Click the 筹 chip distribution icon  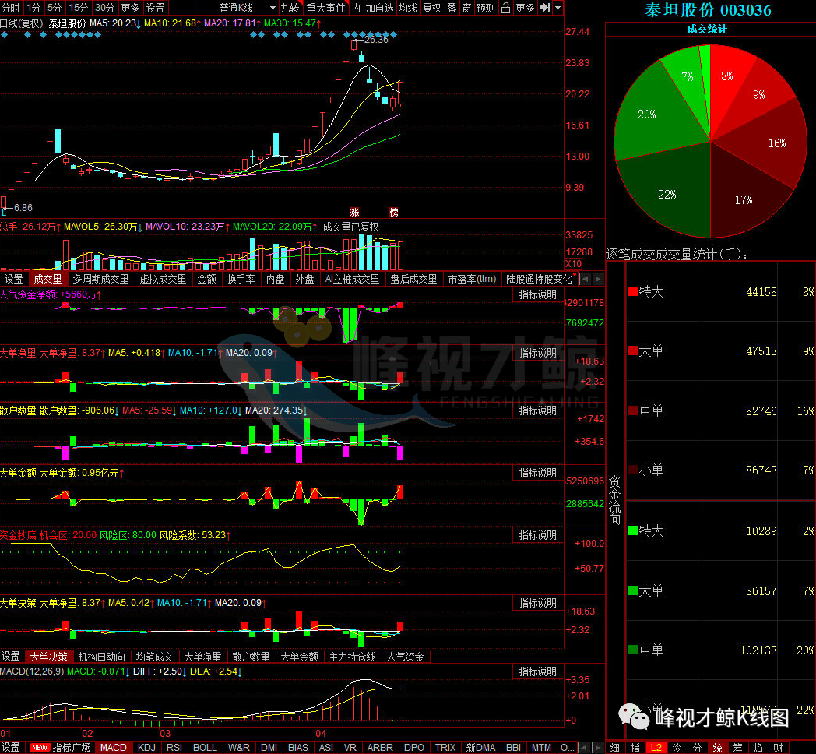pos(738,747)
